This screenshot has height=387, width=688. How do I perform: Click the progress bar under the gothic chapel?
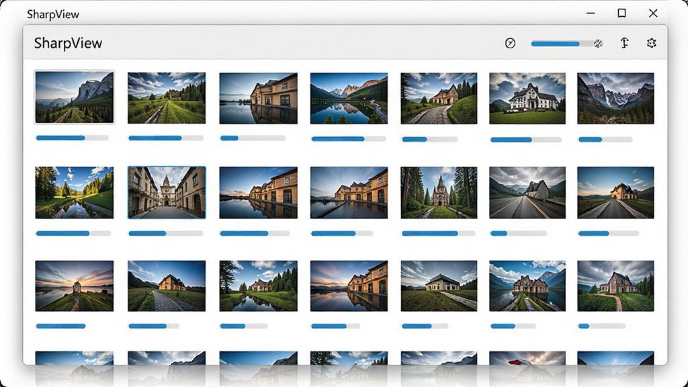(x=438, y=233)
